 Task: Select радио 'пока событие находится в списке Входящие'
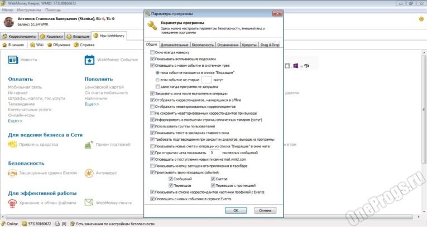tap(157, 73)
